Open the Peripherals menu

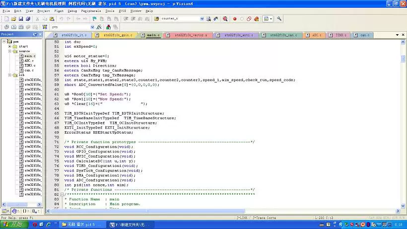click(91, 11)
